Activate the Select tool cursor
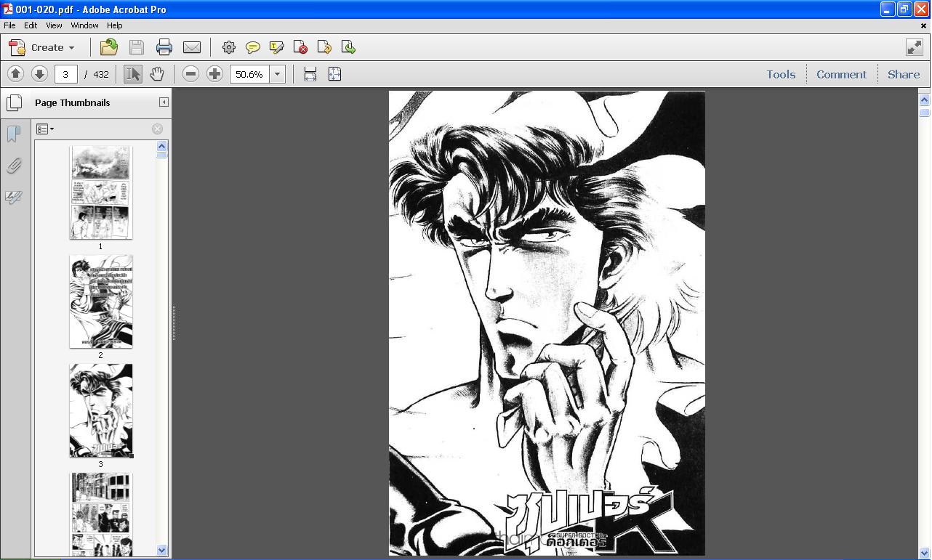932x560 pixels. pos(133,74)
